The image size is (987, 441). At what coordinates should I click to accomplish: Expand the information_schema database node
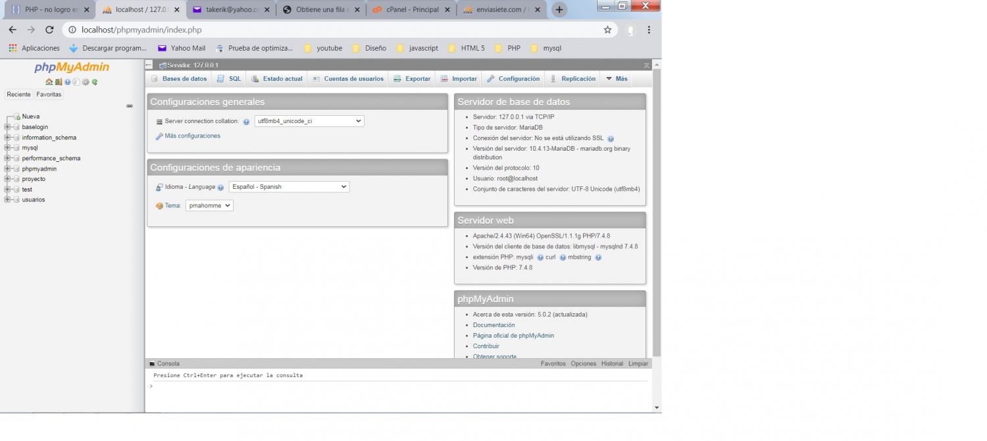(7, 138)
